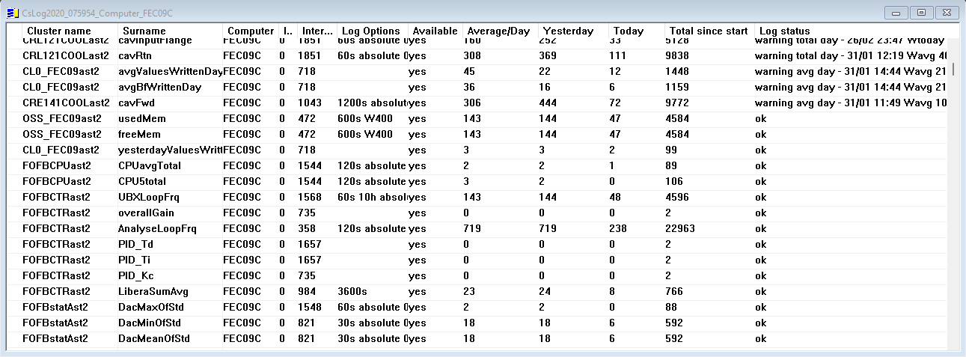Click the Total since start header

click(x=708, y=31)
